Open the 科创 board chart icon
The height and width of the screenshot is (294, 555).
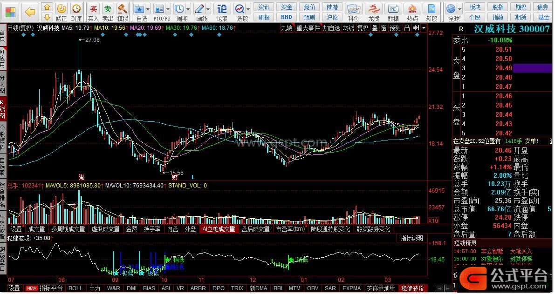click(354, 8)
